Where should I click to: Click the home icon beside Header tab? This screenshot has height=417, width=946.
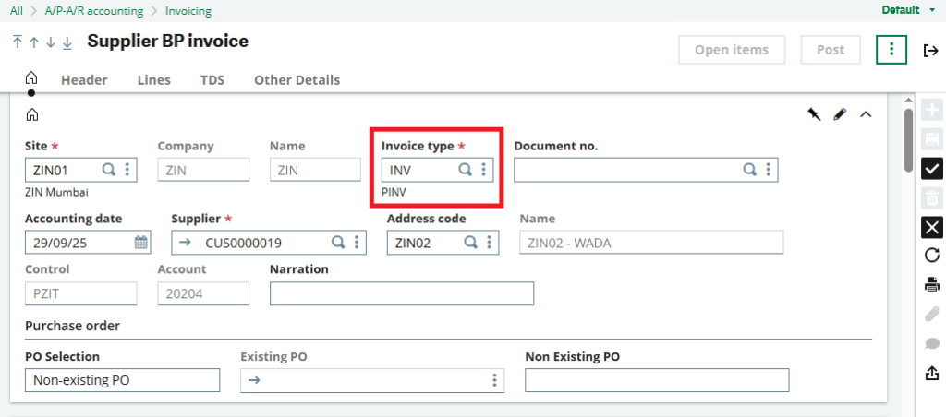pos(31,78)
